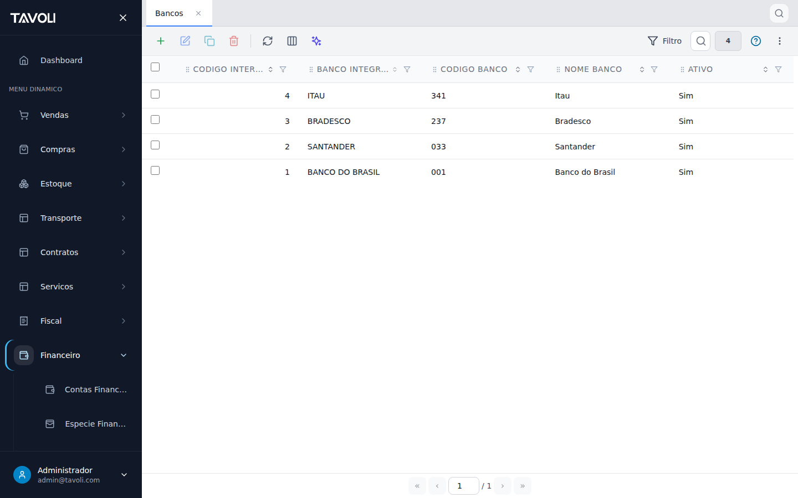
Task: Open the toolbar search magnifier
Action: click(700, 41)
